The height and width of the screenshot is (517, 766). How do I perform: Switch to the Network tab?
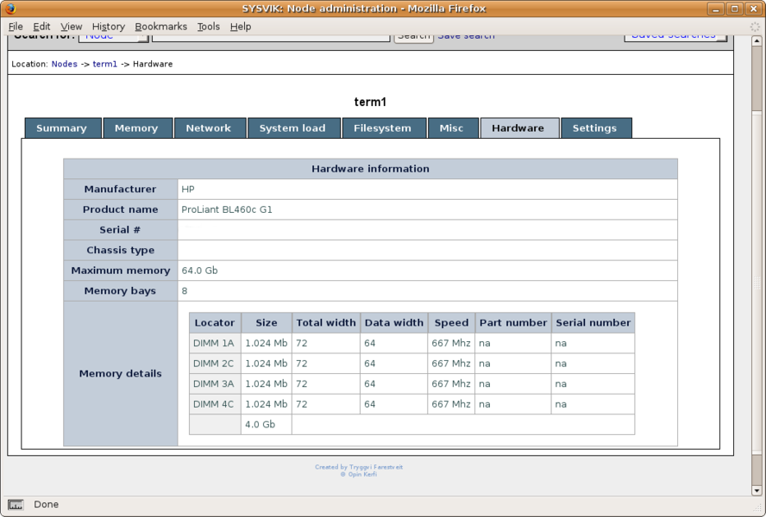tap(210, 128)
